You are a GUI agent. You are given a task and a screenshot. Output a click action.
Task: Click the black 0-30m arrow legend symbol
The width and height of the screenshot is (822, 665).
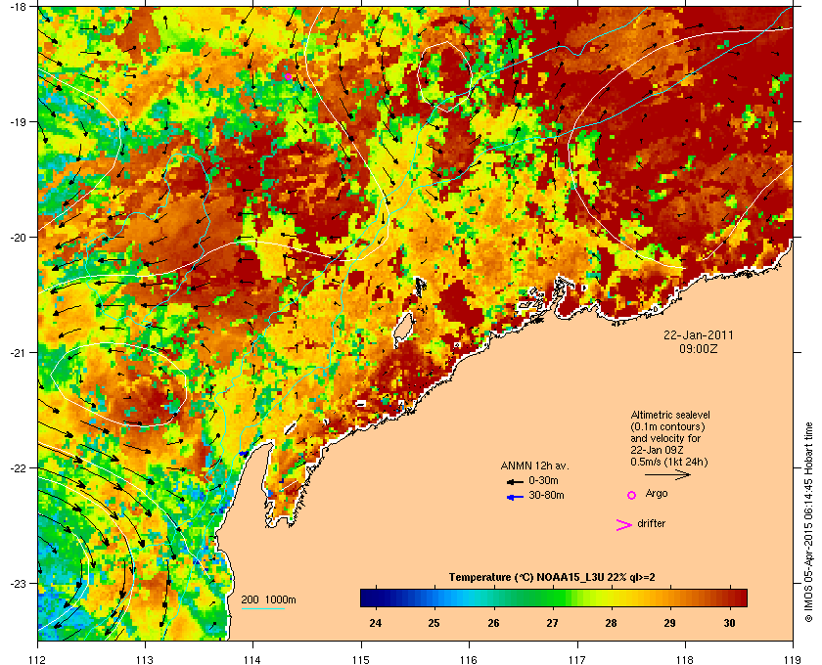(515, 481)
